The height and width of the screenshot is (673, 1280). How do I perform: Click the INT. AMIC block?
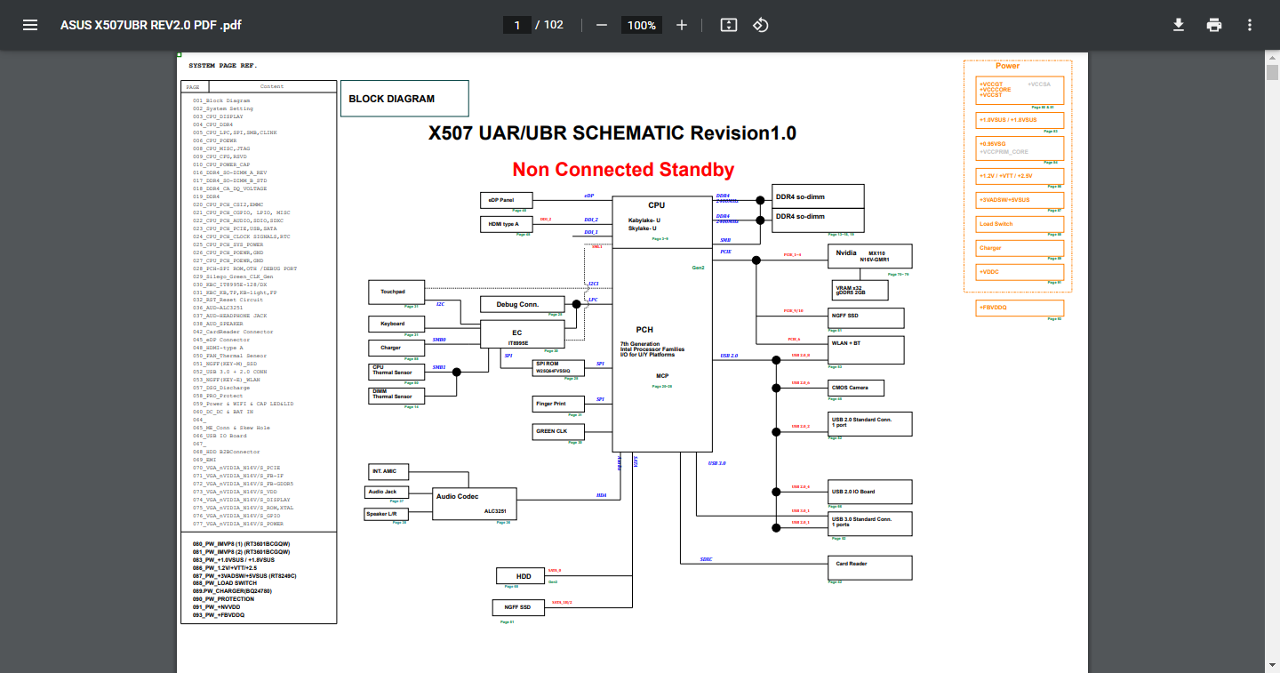click(x=388, y=471)
